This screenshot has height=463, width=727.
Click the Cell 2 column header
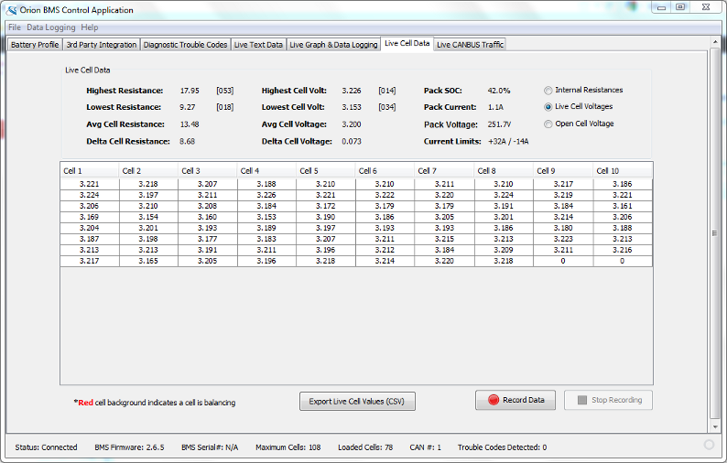point(148,170)
